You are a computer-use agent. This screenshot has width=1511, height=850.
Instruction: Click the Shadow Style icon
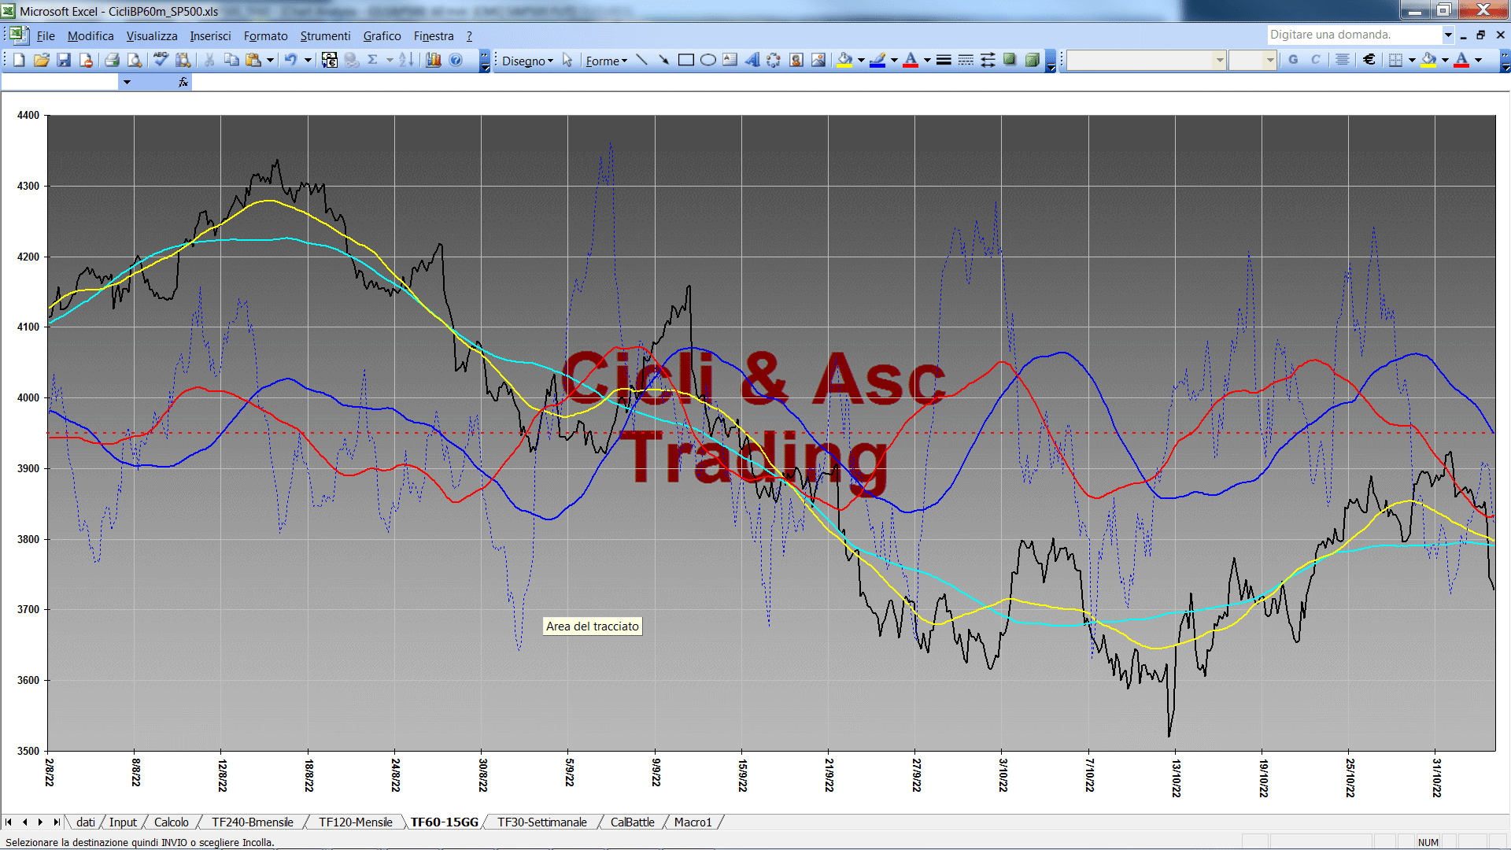coord(1010,60)
